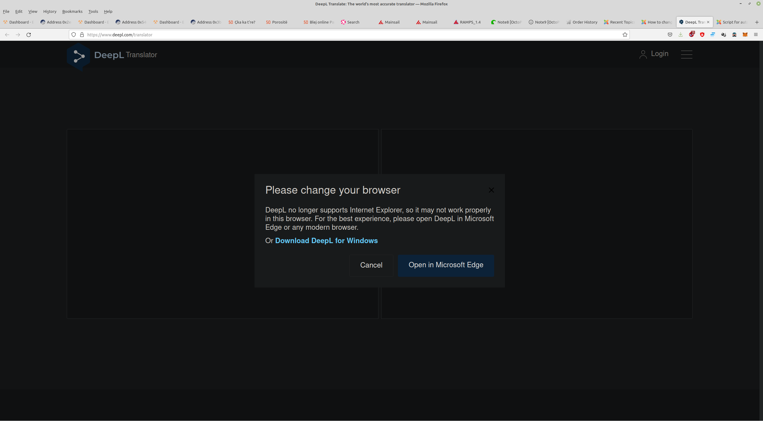Expand DeepL site hamburger menu
Viewport: 763px width, 421px height.
click(x=686, y=54)
